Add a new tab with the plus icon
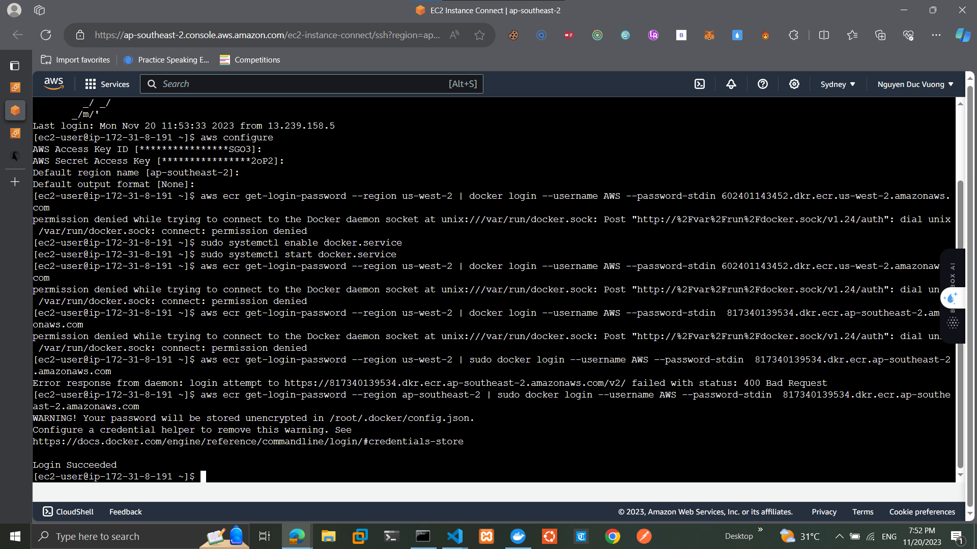Image resolution: width=977 pixels, height=549 pixels. coord(15,182)
